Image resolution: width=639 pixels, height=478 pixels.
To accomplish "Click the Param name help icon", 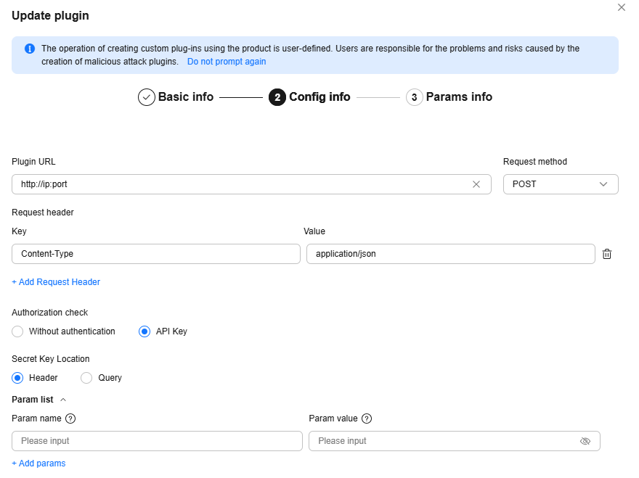I will coord(70,419).
